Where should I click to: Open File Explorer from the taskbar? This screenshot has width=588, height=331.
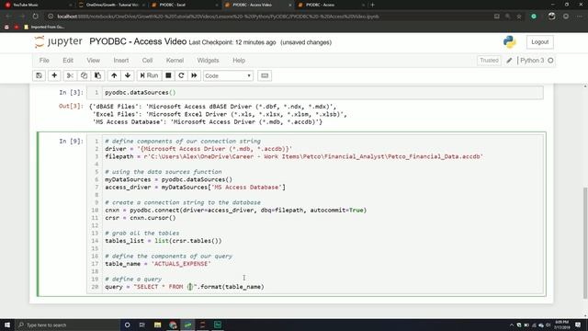pos(157,325)
